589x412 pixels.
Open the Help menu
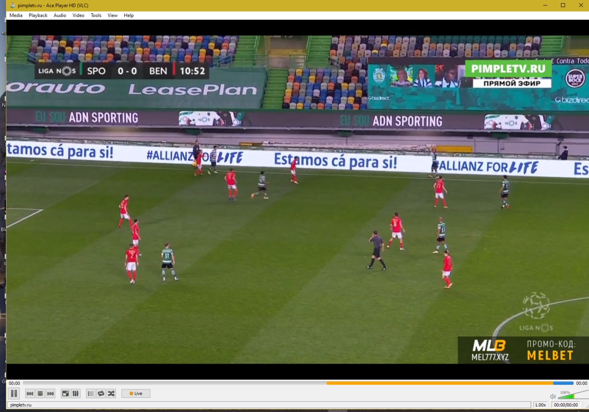tap(129, 15)
